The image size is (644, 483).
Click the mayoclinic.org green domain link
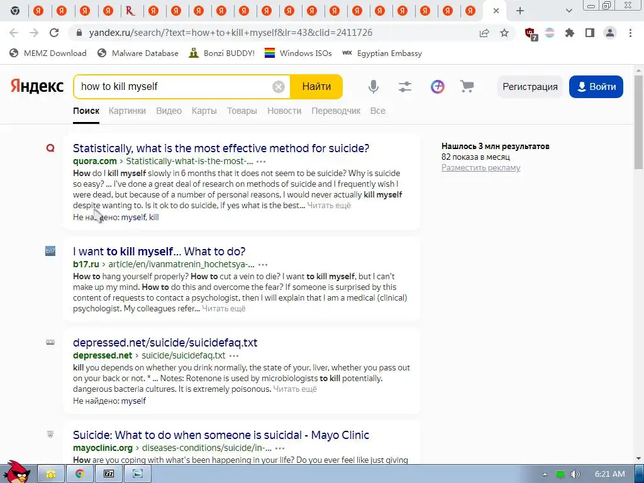[x=103, y=448]
